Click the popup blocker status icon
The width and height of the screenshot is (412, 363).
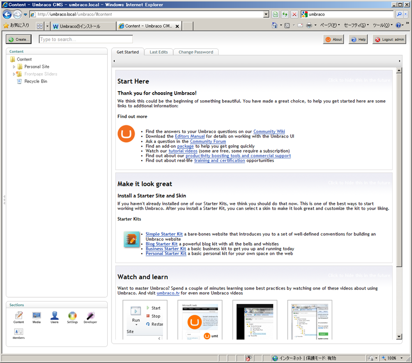[249, 358]
